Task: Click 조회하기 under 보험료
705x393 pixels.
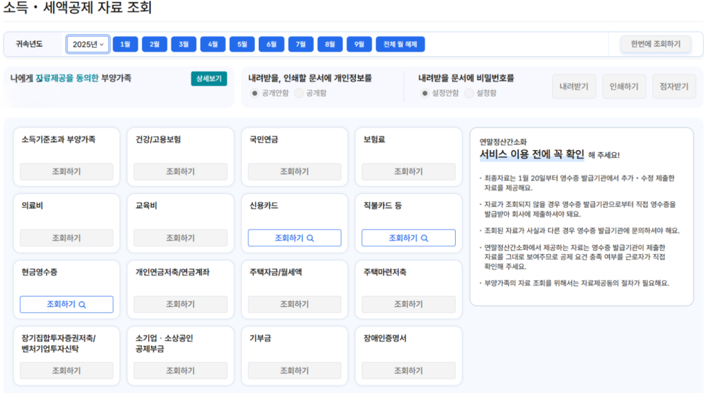Action: point(408,171)
